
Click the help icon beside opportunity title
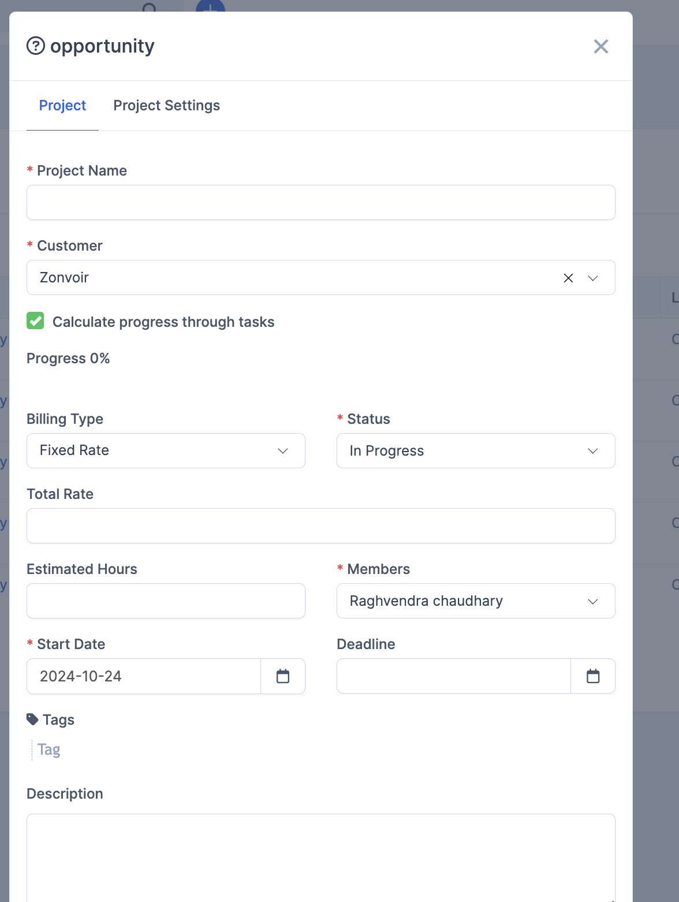tap(35, 46)
